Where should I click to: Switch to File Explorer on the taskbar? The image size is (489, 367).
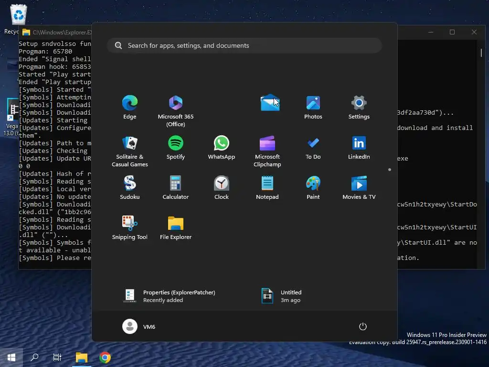[82, 357]
